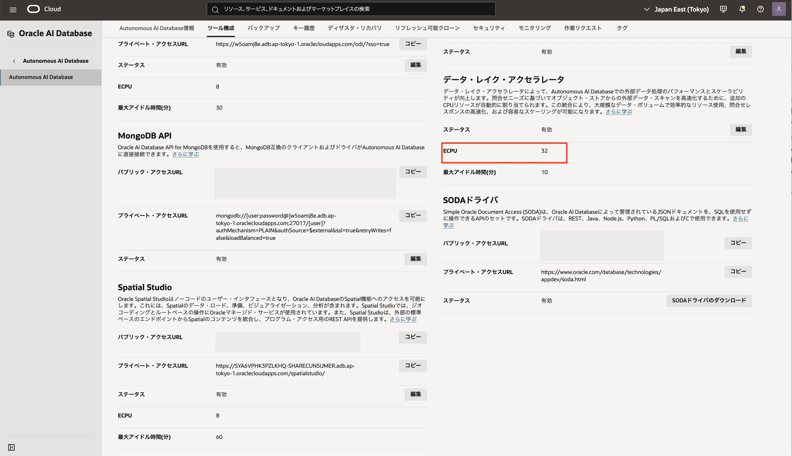Copy SODA driver private access URL
792x456 pixels.
738,272
